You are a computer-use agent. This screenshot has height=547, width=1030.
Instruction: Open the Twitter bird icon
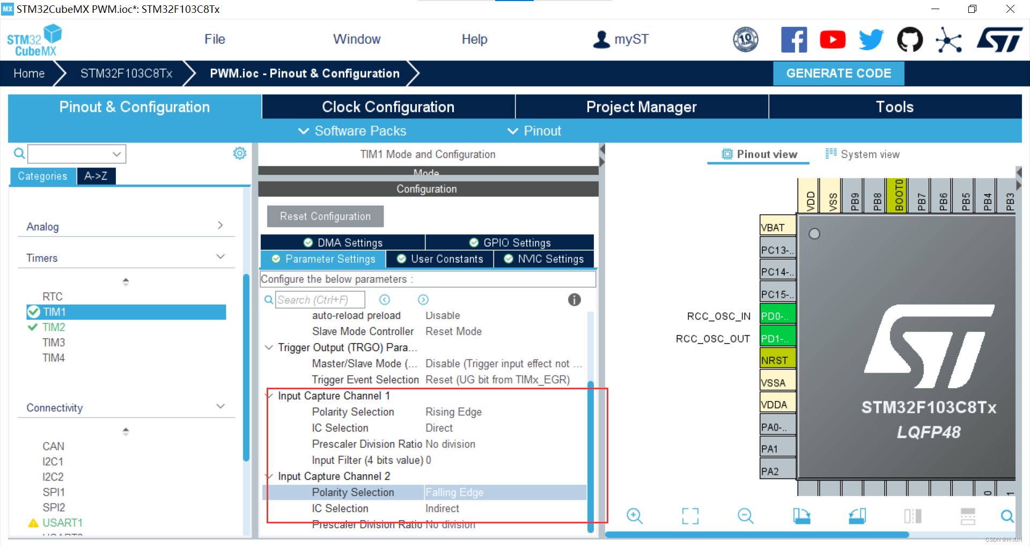(871, 40)
